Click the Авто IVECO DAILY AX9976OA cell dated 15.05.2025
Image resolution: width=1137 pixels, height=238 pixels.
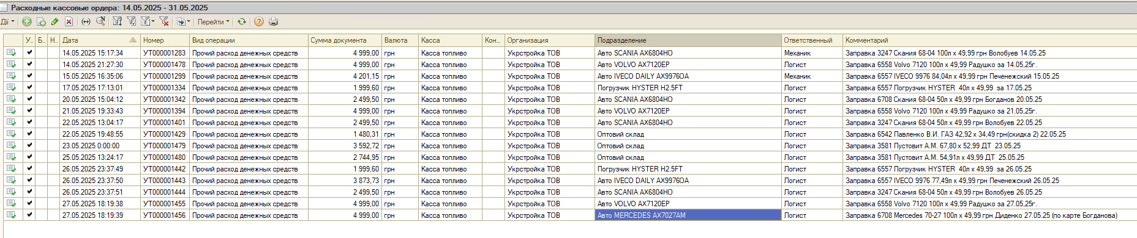688,76
